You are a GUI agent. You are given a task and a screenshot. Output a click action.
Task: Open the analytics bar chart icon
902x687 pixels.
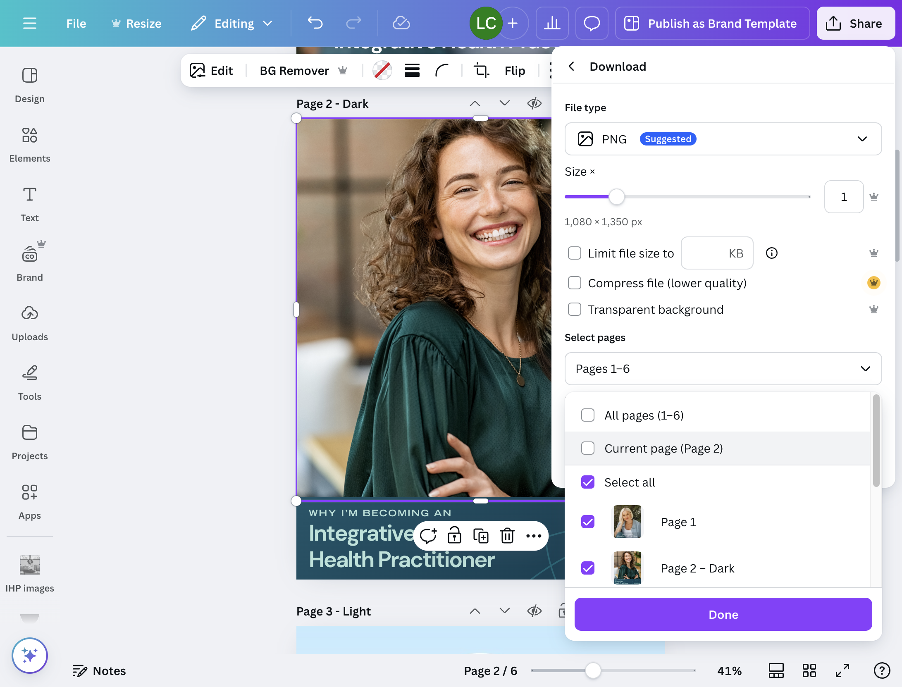[x=552, y=23]
